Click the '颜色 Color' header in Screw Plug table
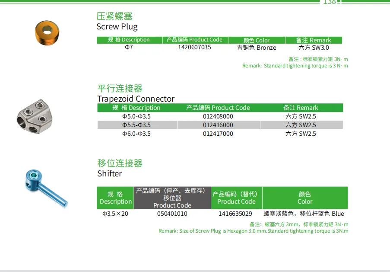The image size is (390, 272). 257,40
